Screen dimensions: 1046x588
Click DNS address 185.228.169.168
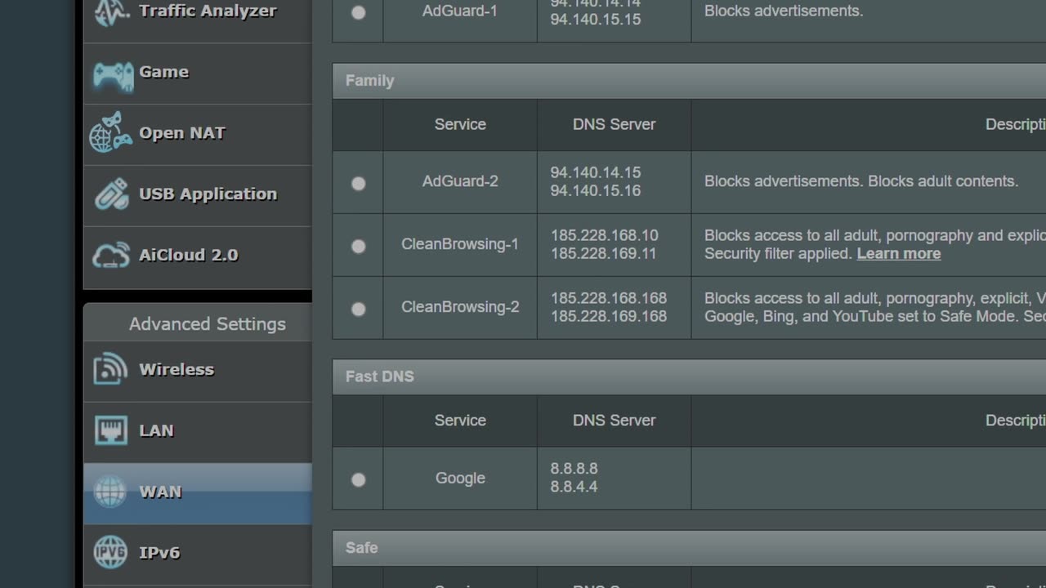608,316
